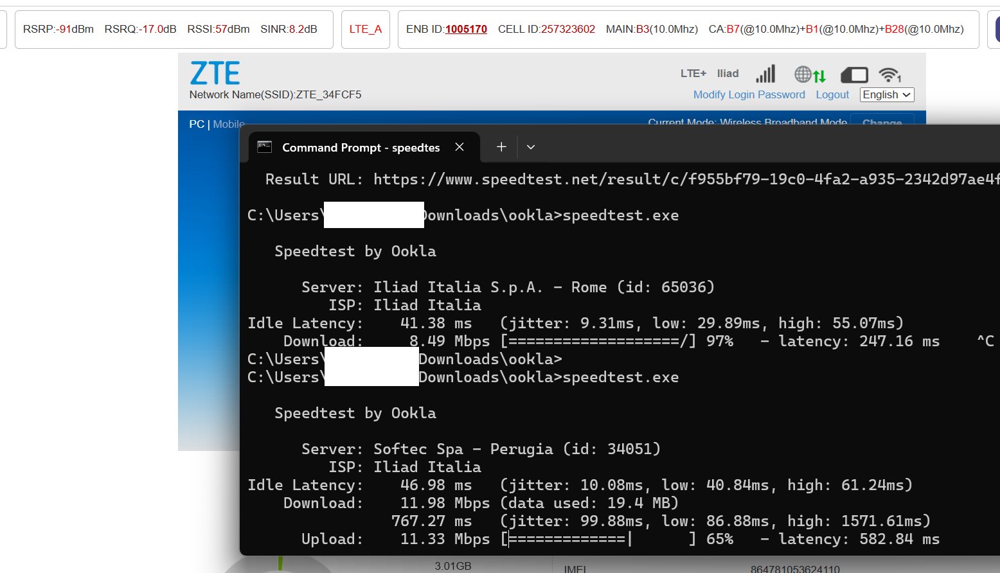The height and width of the screenshot is (573, 1000).
Task: Click the Change mode button
Action: 882,122
